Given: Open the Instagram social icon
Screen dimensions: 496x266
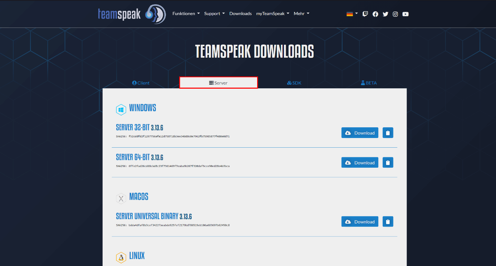Looking at the screenshot, I should point(395,14).
